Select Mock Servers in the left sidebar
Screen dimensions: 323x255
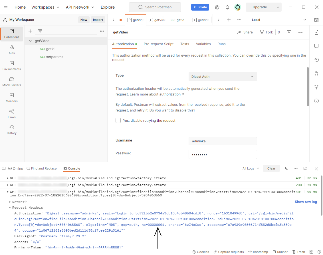point(11,83)
